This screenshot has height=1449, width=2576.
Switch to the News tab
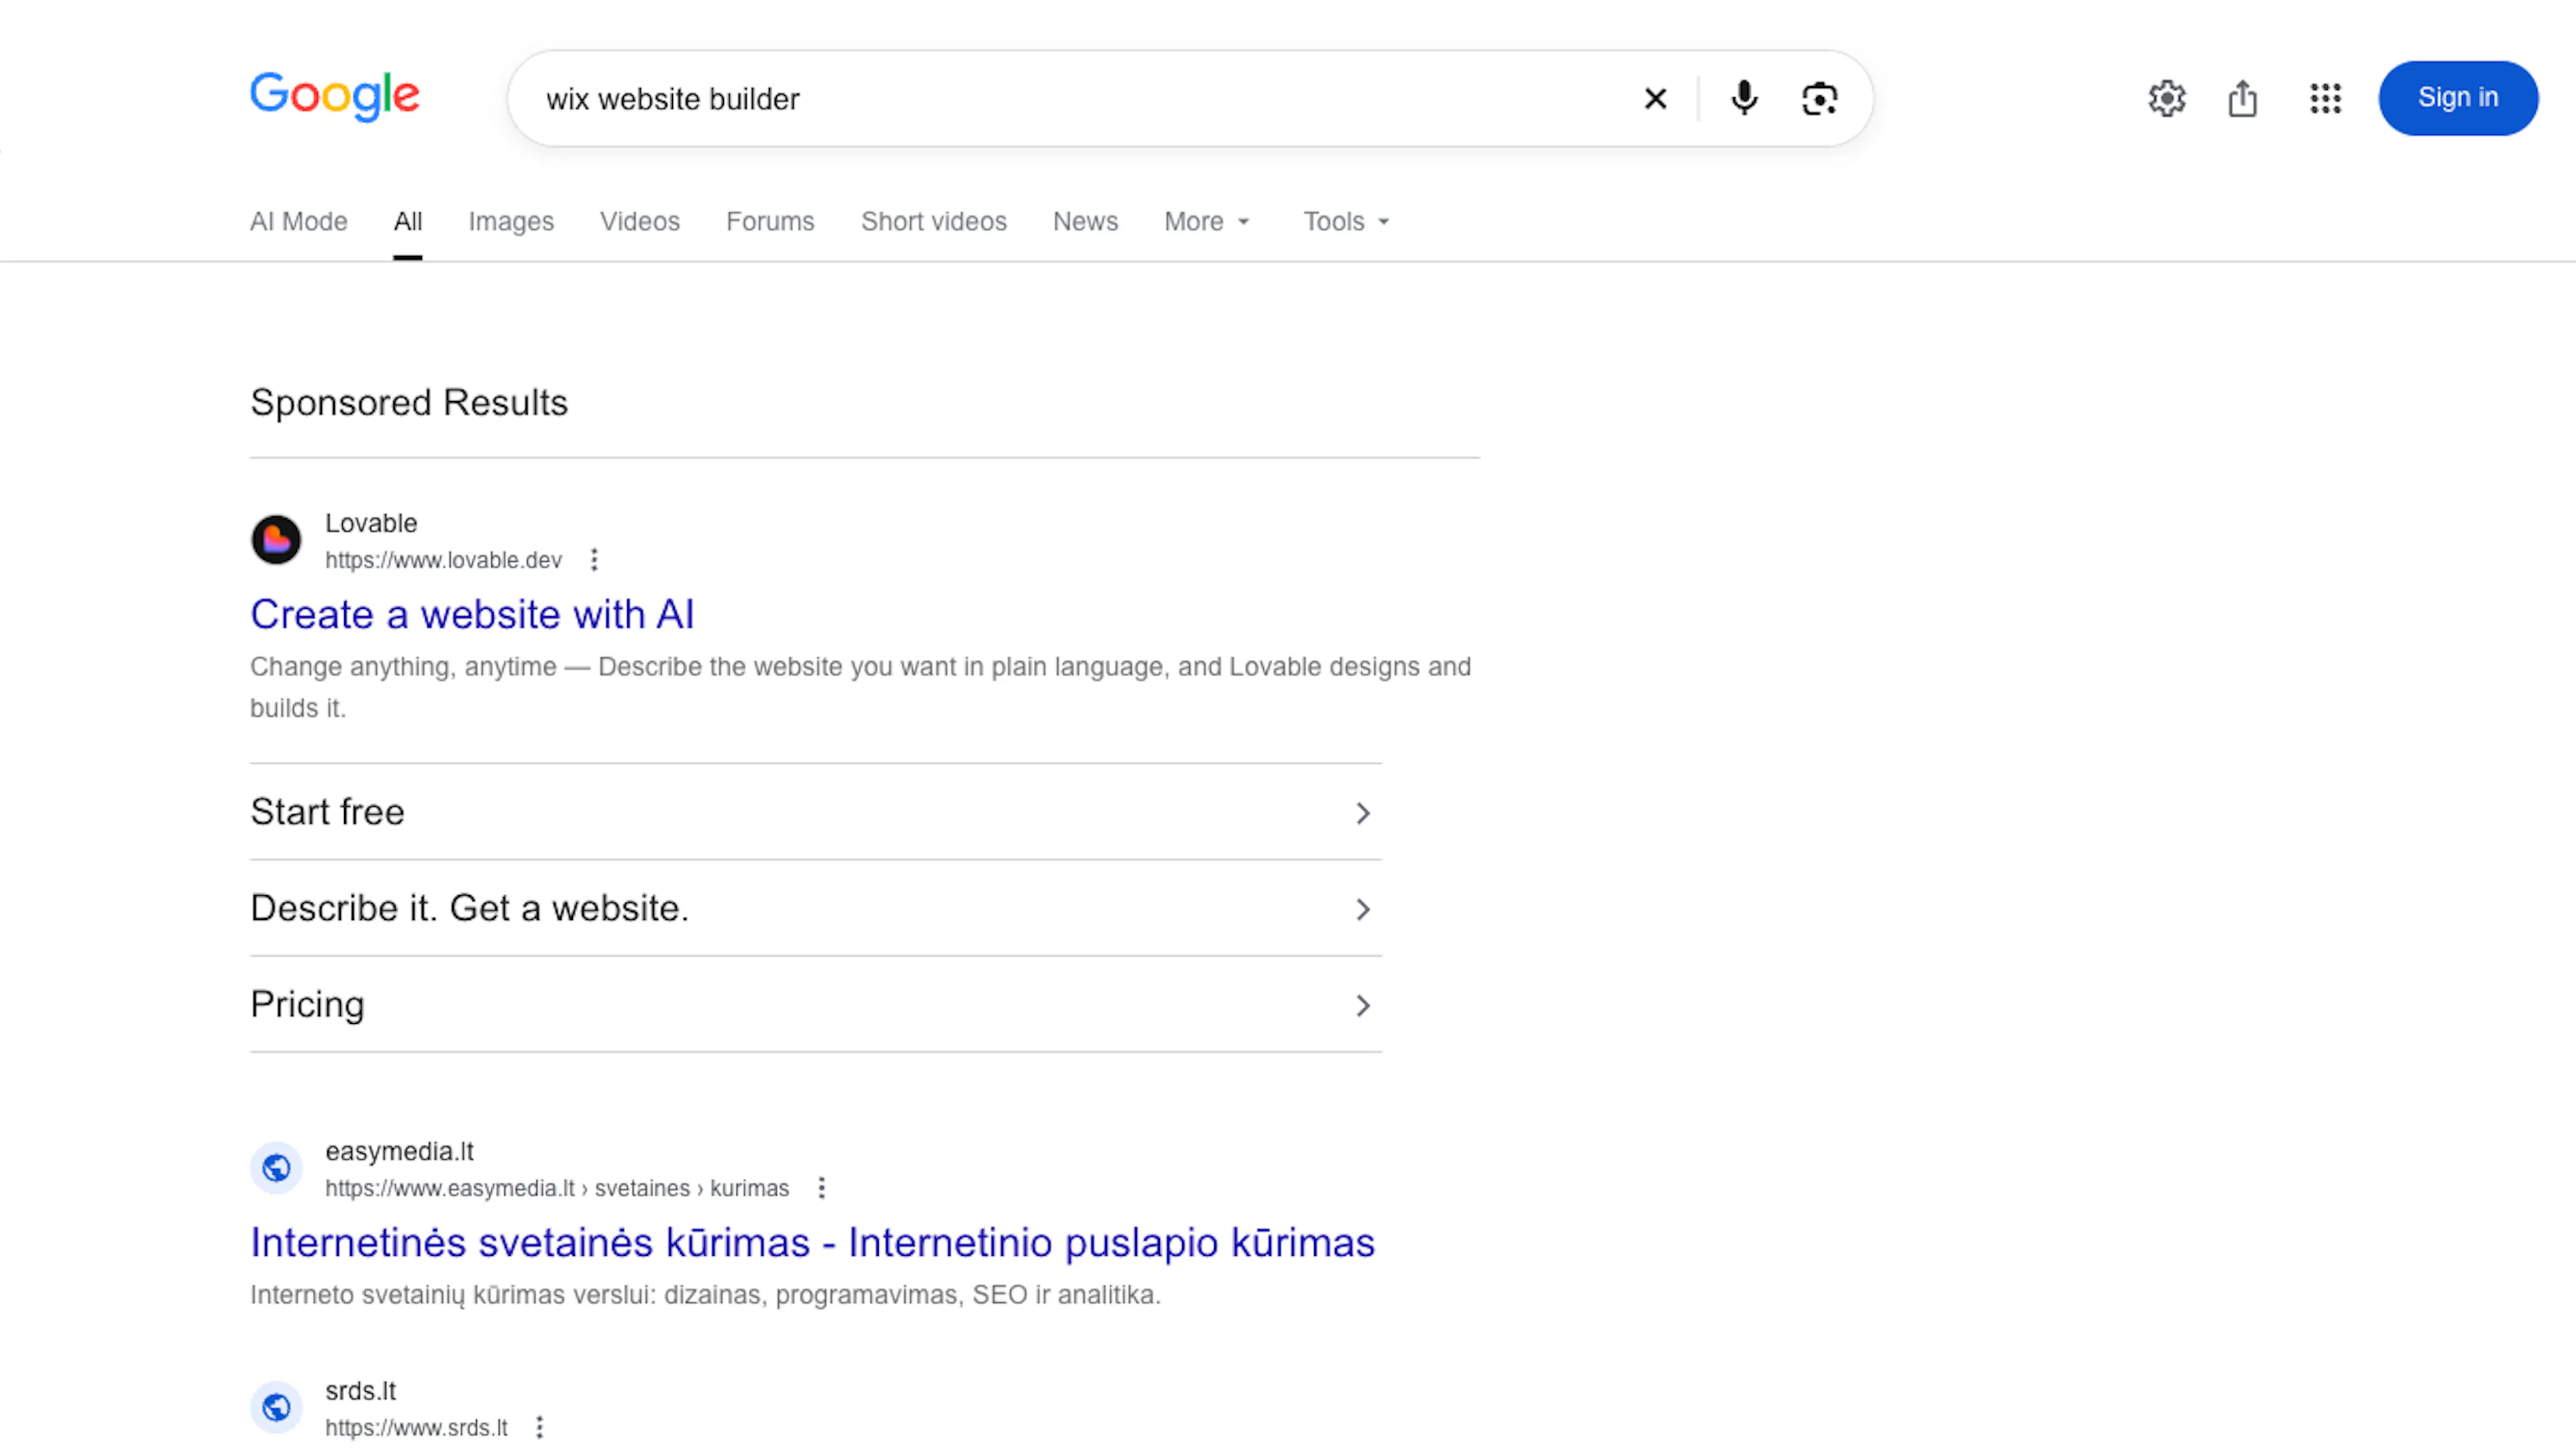(1085, 222)
